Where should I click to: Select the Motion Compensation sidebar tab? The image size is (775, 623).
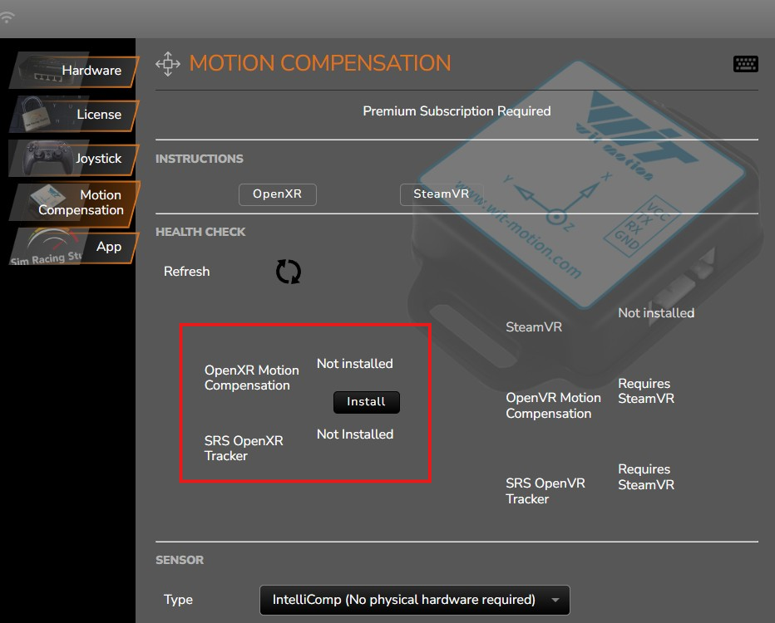pos(74,203)
